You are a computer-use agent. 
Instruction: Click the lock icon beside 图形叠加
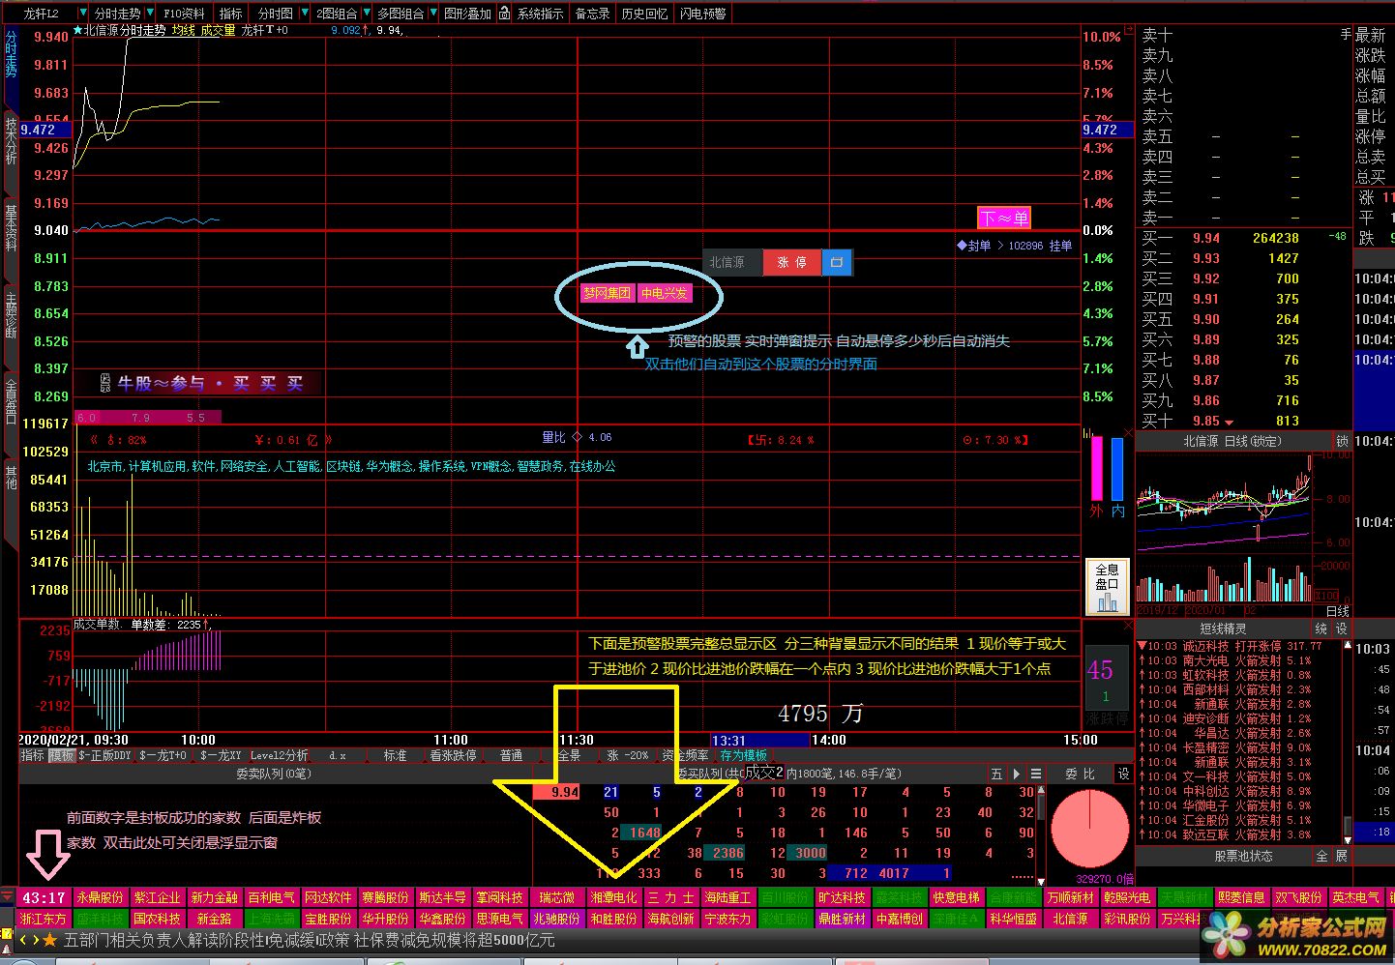coord(504,13)
